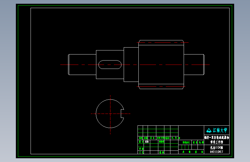Click the university logo beside 江南大学

209,131
